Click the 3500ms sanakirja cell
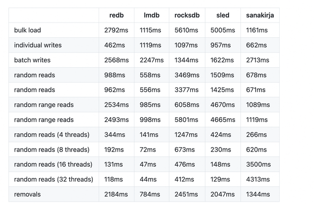Screen dimensions: 314x204 [x=259, y=164]
